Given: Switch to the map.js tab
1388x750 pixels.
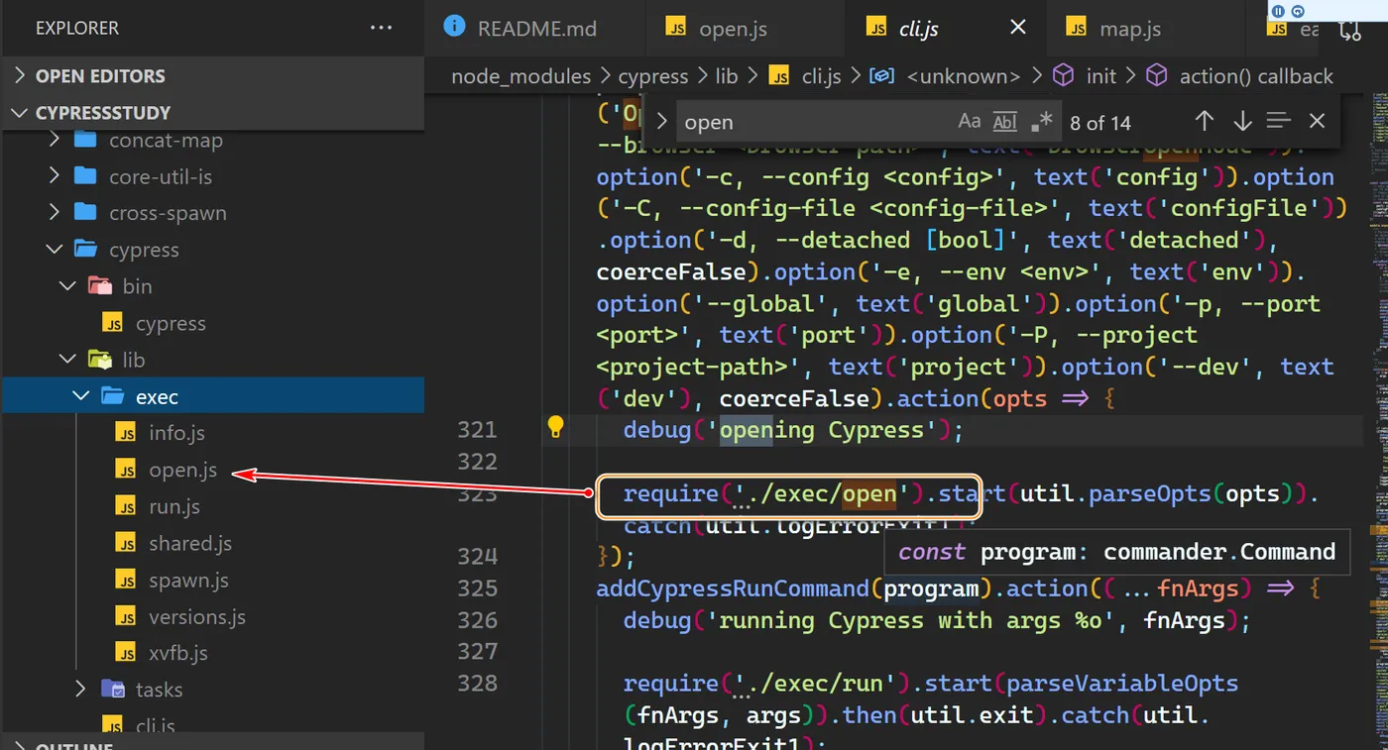Looking at the screenshot, I should click(1130, 28).
